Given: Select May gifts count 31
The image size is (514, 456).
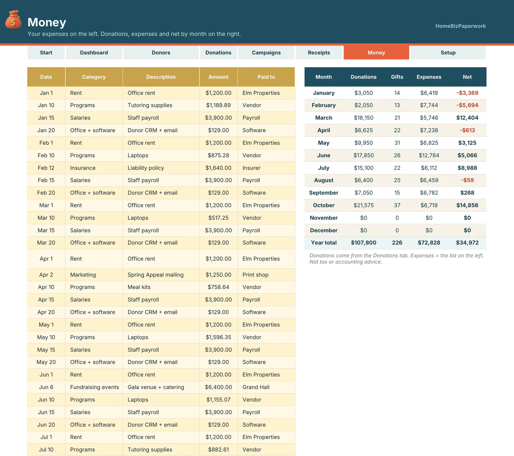Looking at the screenshot, I should pyautogui.click(x=397, y=143).
